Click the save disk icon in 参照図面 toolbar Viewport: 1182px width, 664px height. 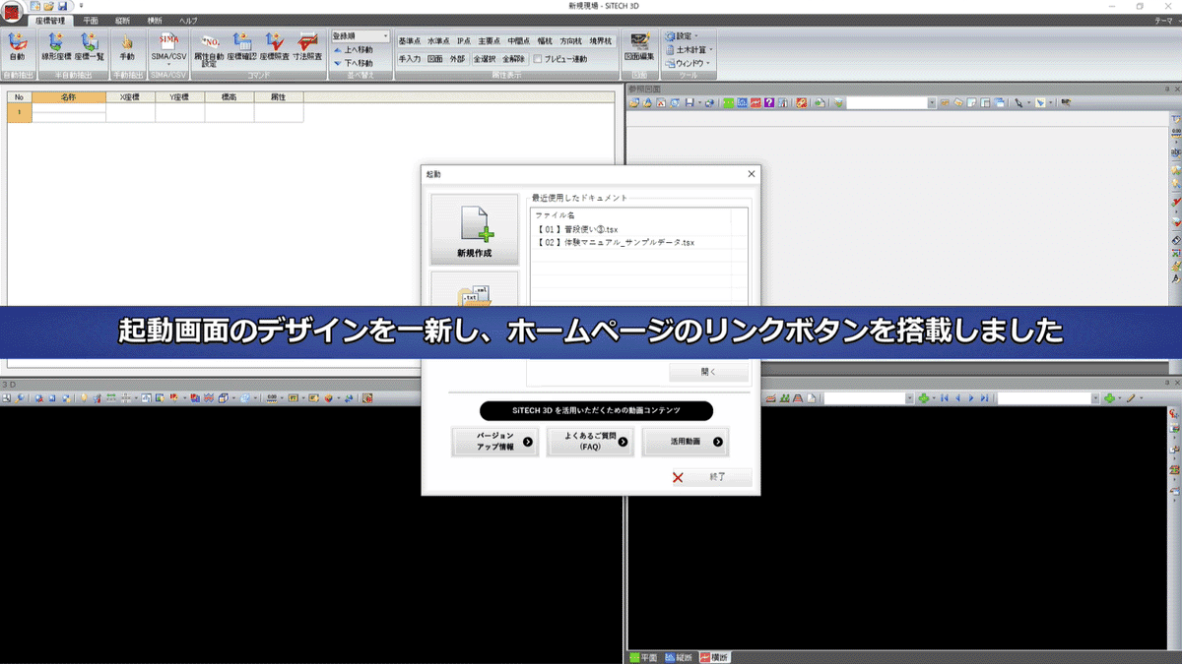click(689, 102)
